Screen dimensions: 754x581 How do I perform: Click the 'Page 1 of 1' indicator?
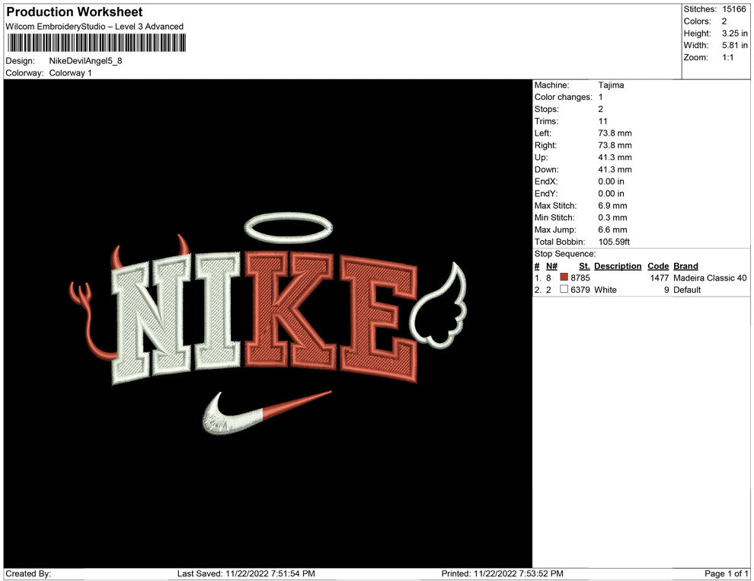(x=726, y=573)
